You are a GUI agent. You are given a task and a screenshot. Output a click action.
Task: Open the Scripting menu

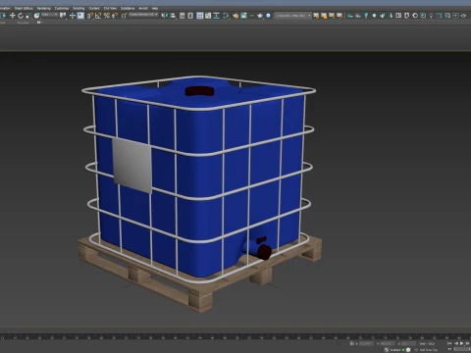coord(78,8)
